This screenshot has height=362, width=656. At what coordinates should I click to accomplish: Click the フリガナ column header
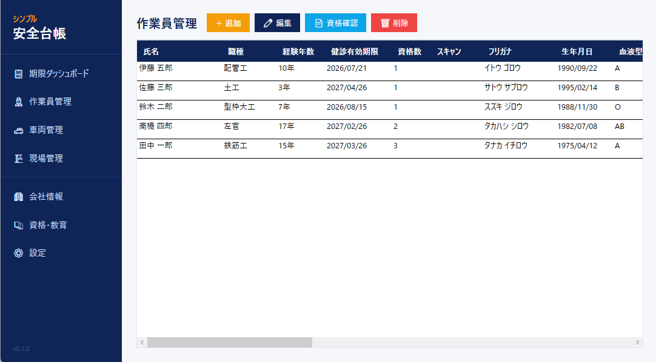pyautogui.click(x=500, y=52)
